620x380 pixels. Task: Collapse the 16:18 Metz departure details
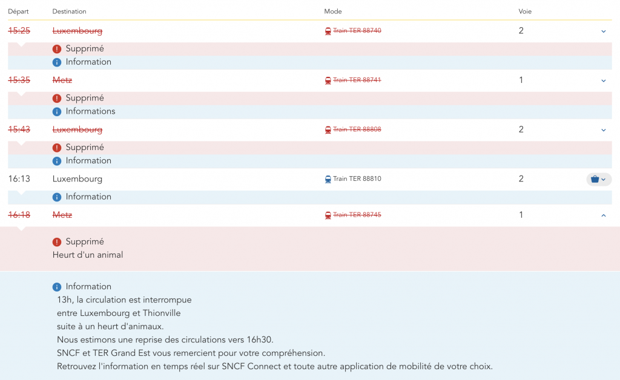click(603, 215)
